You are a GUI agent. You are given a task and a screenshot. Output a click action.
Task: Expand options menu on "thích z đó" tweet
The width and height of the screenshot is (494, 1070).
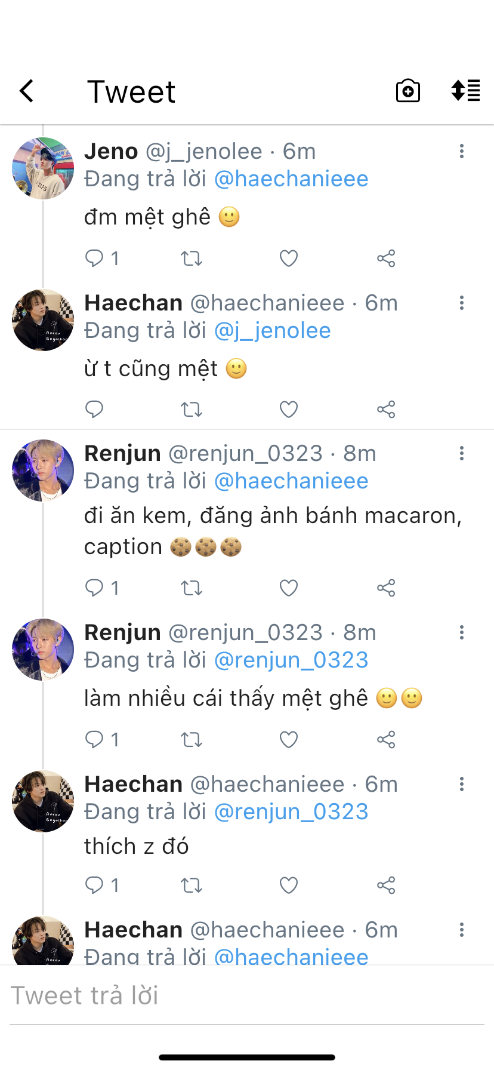point(461,784)
